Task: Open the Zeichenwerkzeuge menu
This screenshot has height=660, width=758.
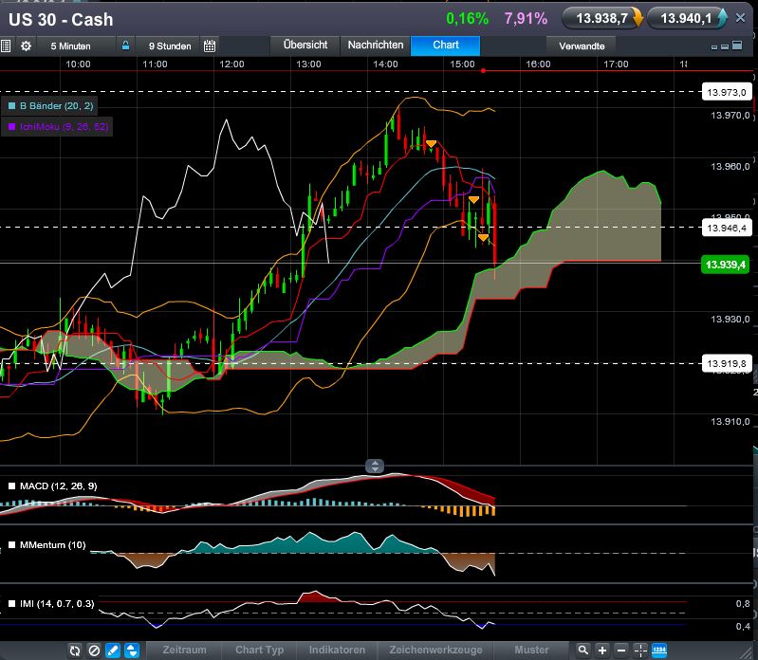Action: click(435, 650)
